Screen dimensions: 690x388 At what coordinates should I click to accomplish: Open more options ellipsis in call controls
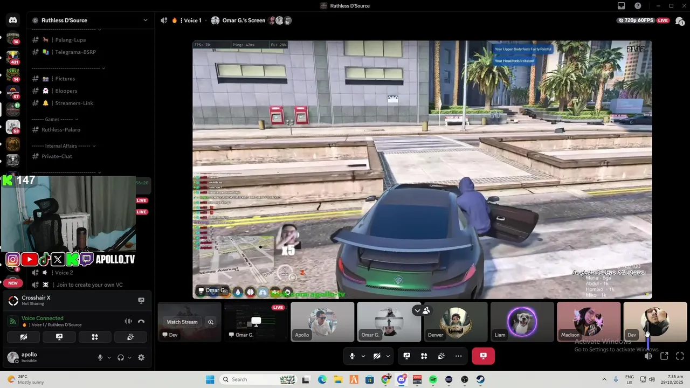(459, 356)
